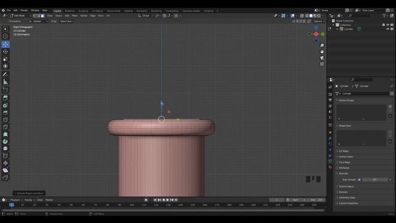Toggle camera view in viewport
The height and width of the screenshot is (223, 396).
(322, 58)
